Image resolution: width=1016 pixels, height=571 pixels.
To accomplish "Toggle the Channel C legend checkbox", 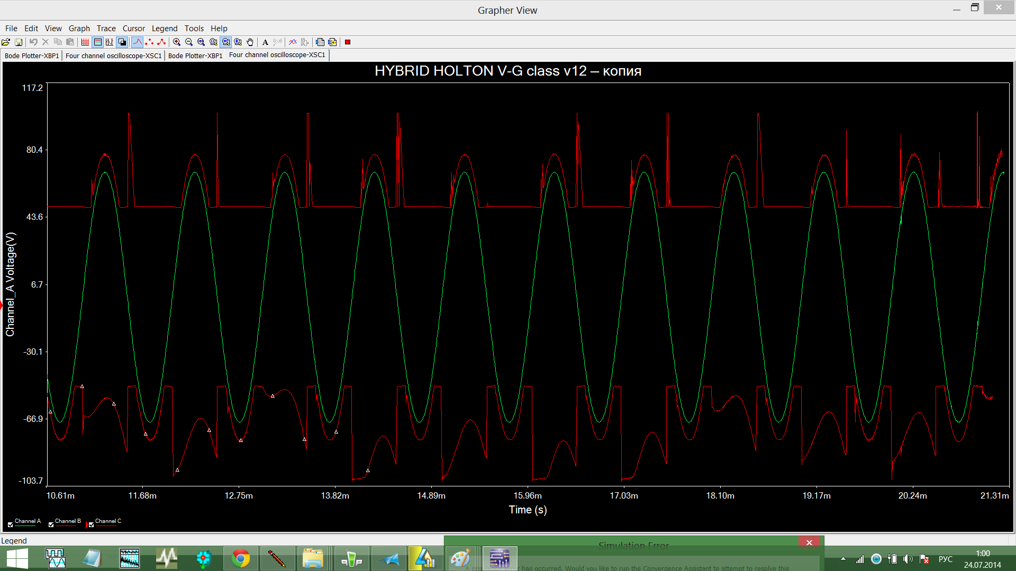I will pyautogui.click(x=92, y=524).
